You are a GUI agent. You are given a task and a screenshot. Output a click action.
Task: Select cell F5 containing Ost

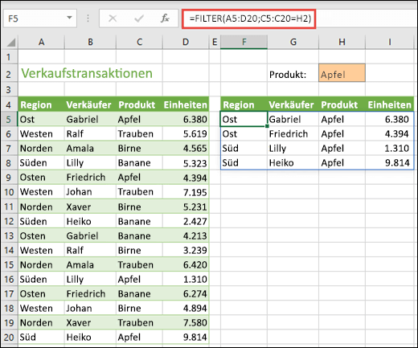pyautogui.click(x=244, y=119)
